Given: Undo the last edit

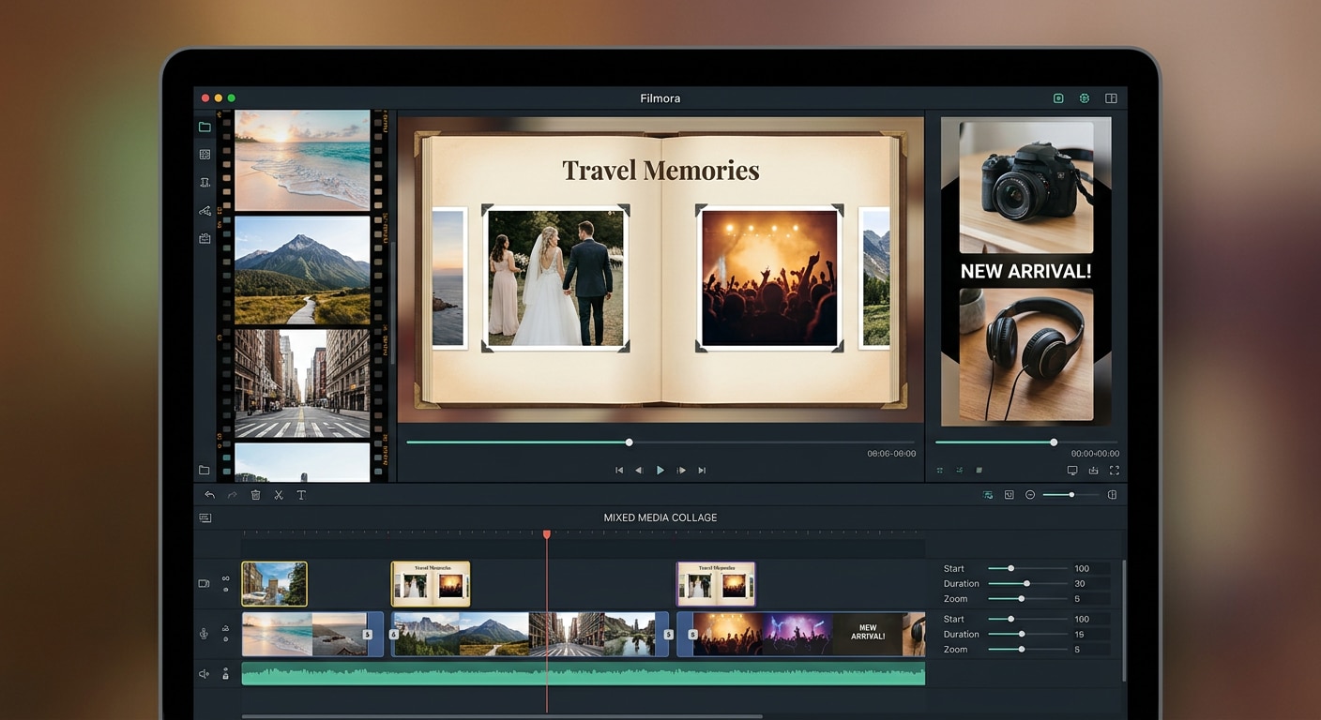Looking at the screenshot, I should point(209,495).
